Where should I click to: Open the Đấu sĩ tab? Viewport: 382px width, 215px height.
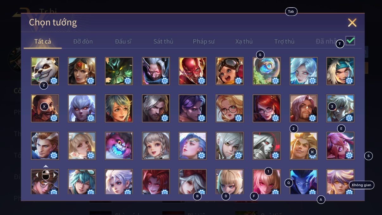(x=123, y=41)
